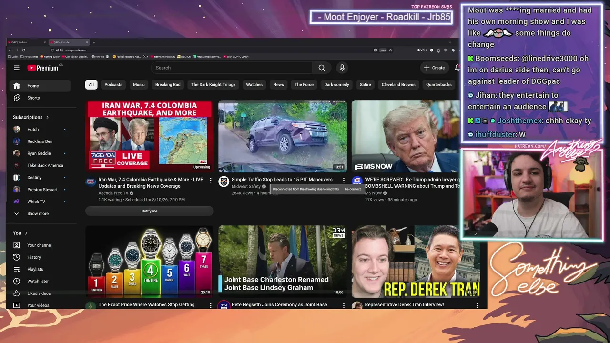
Task: Open the Your videos icon
Action: pyautogui.click(x=17, y=305)
